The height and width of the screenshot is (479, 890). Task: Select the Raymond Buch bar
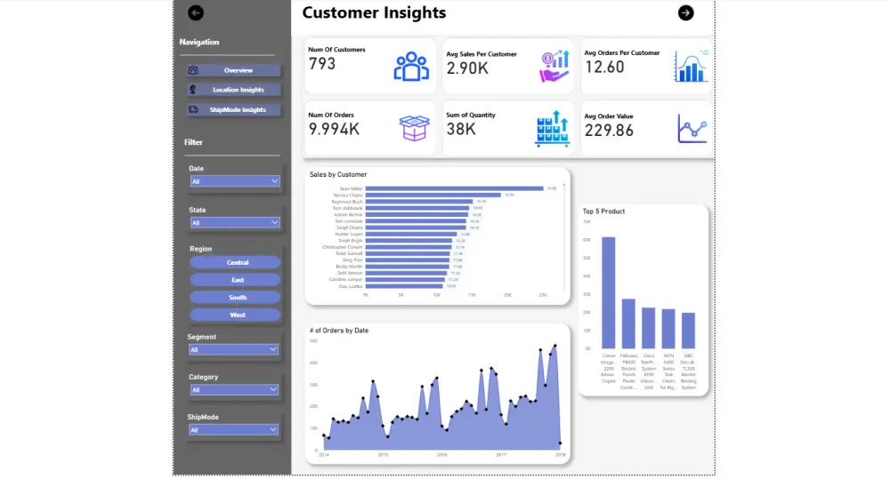click(419, 202)
